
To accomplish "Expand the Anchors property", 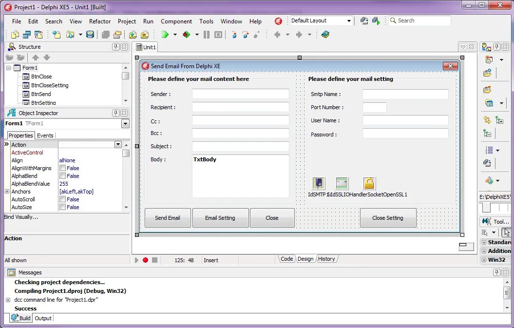I will tap(7, 191).
